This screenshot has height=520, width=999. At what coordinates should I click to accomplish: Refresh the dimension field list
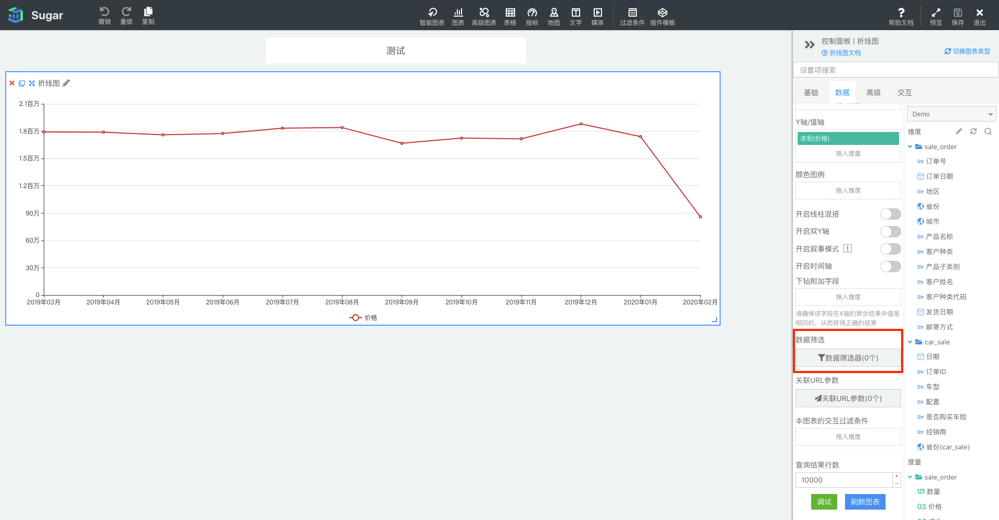[x=974, y=131]
